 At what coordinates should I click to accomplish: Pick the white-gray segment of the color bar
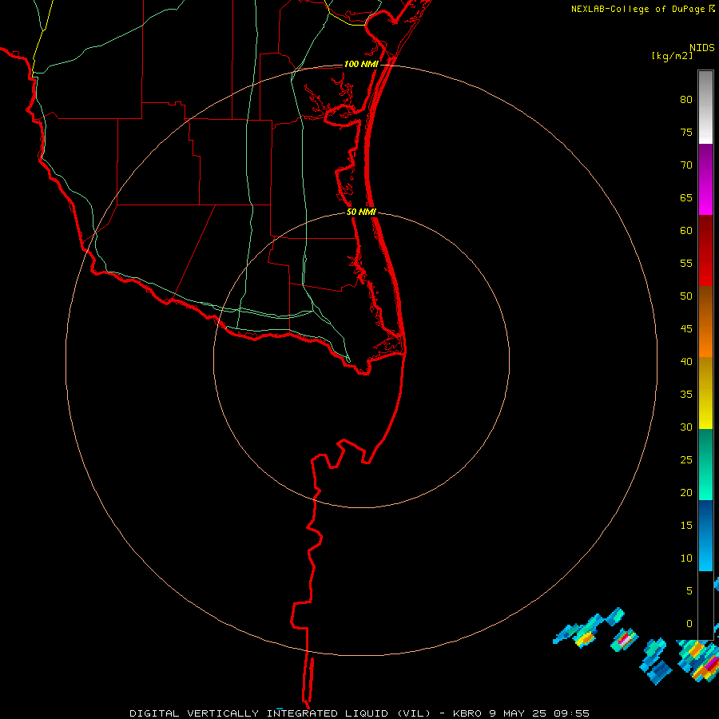pos(705,107)
